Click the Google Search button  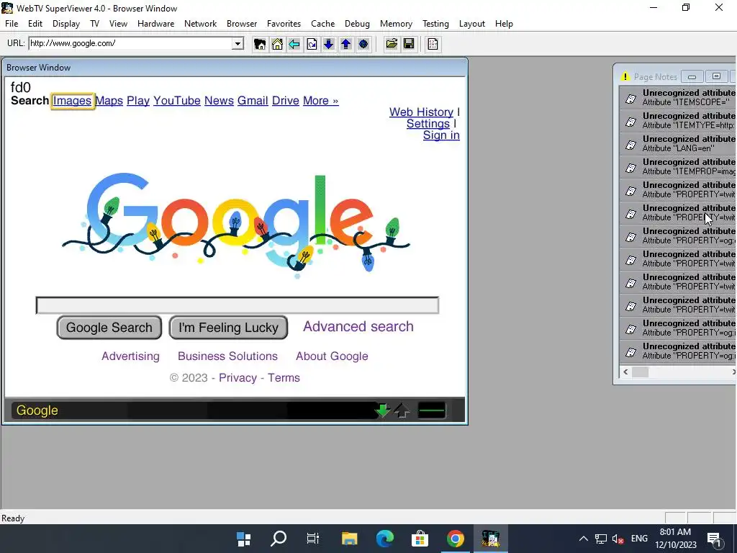click(x=109, y=328)
